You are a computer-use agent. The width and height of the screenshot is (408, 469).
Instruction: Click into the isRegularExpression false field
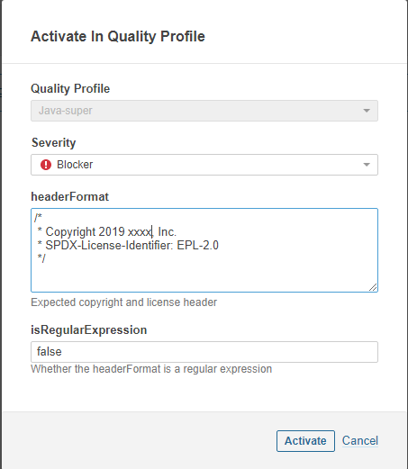click(x=204, y=352)
